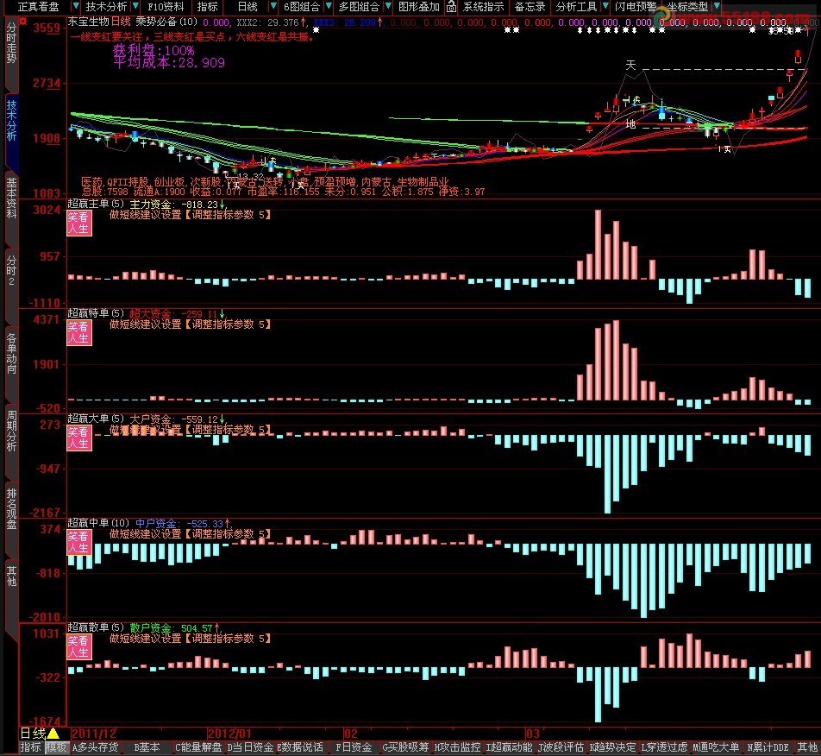
Task: Select the 基本资料 side tab
Action: pyautogui.click(x=11, y=198)
